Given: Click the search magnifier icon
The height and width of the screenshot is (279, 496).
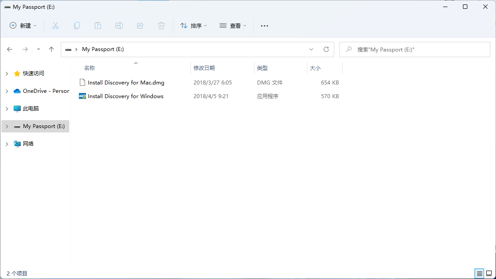Looking at the screenshot, I should pyautogui.click(x=349, y=50).
